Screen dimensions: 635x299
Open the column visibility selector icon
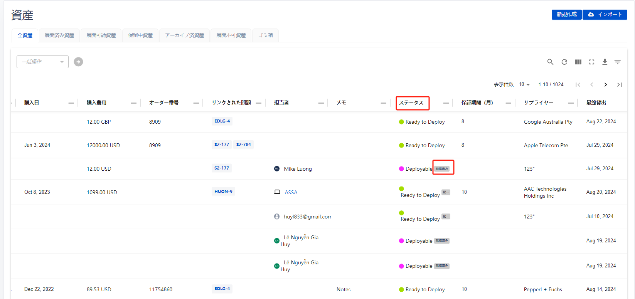click(x=578, y=62)
